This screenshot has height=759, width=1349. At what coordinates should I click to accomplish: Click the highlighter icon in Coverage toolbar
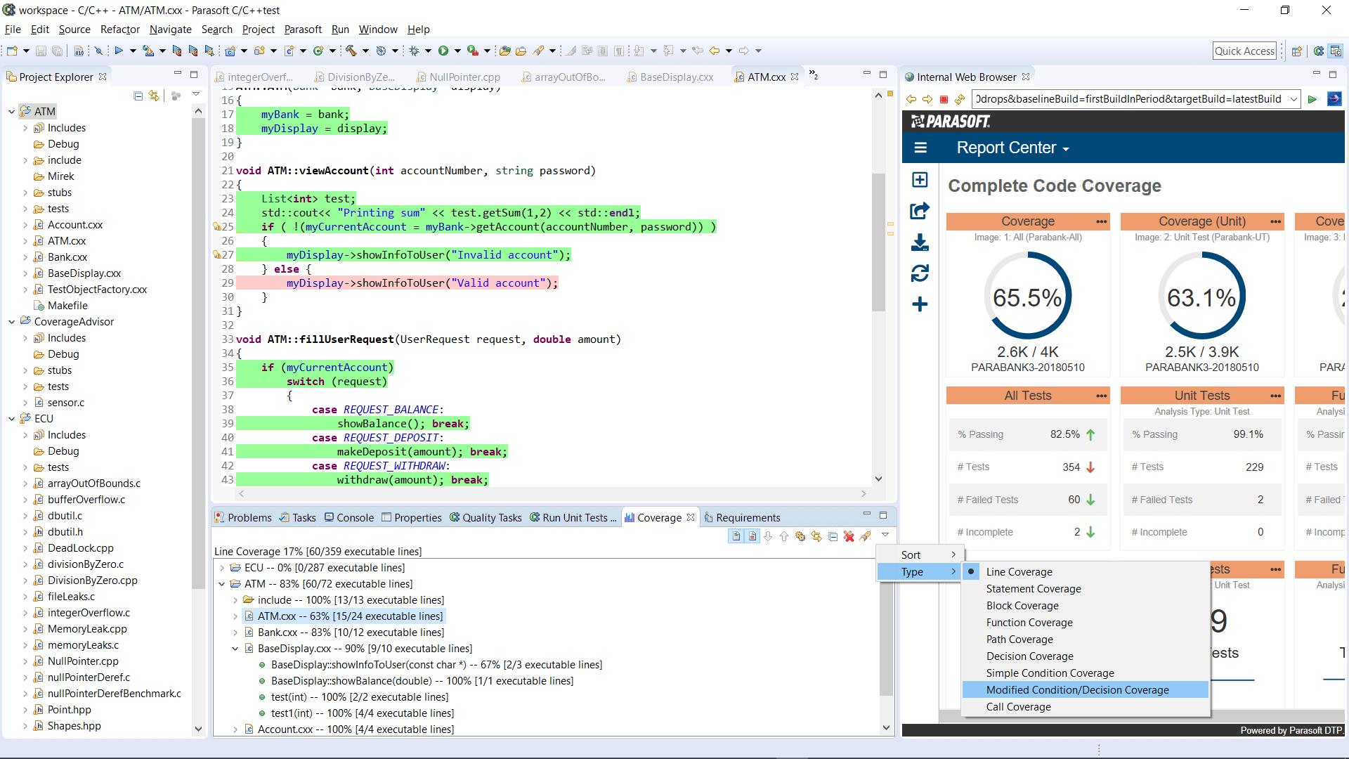(865, 536)
